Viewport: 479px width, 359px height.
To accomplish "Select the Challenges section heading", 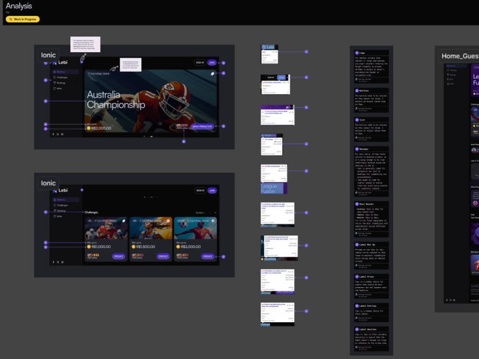I will point(91,213).
